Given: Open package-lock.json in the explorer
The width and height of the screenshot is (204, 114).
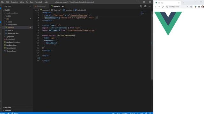Looking at the screenshot, I should pos(18,42).
